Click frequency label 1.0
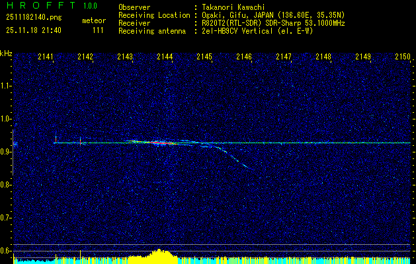This screenshot has width=416, height=264. click(5, 119)
